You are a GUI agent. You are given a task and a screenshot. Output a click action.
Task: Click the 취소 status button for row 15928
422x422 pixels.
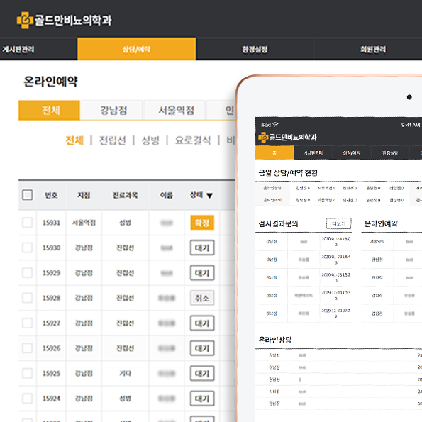pyautogui.click(x=202, y=298)
